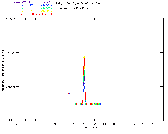
Task: Click the x-axis tick label 9
Action: 55,124
